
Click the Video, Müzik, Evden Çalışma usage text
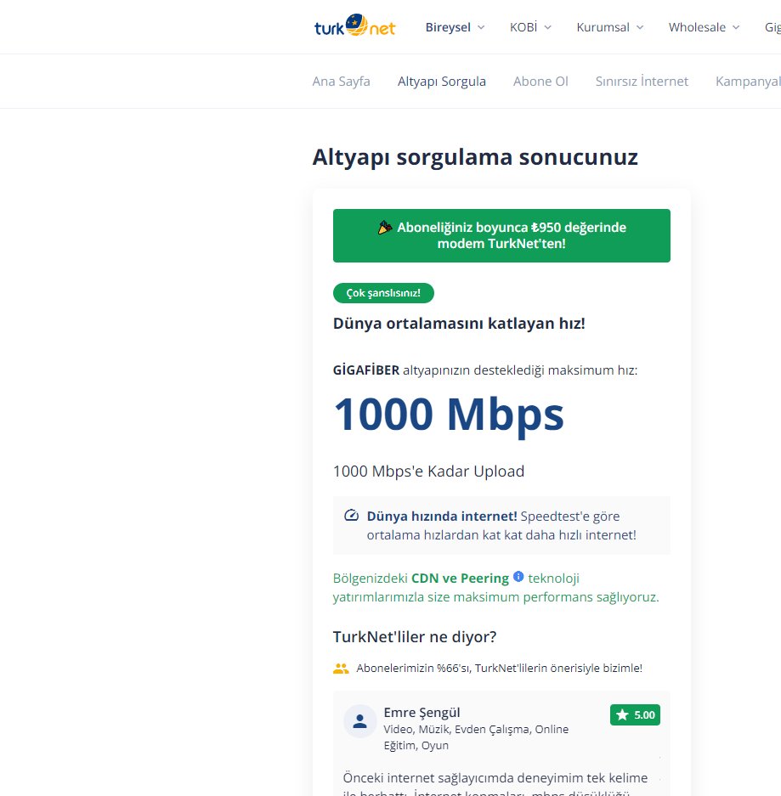click(476, 737)
